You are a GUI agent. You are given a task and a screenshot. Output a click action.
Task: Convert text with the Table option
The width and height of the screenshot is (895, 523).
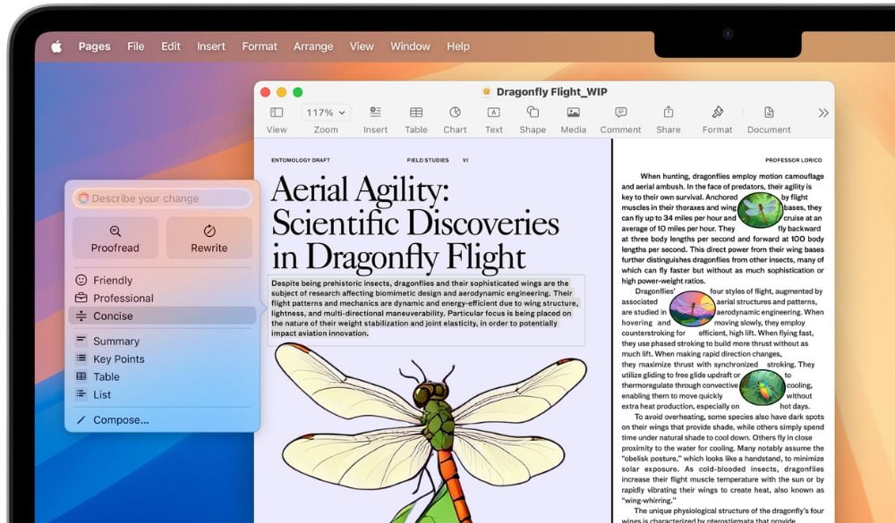(162, 376)
